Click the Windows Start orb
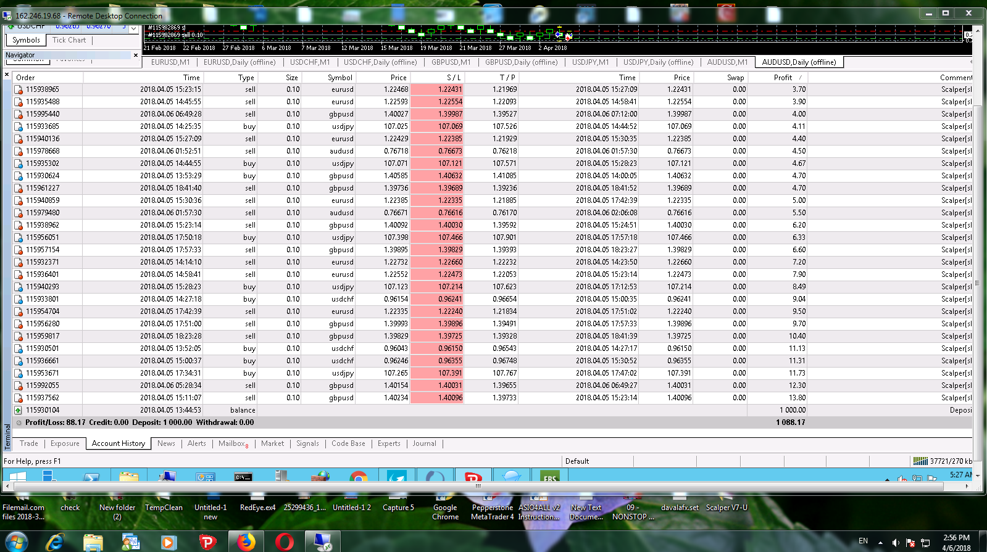Image resolution: width=987 pixels, height=552 pixels. pyautogui.click(x=16, y=542)
